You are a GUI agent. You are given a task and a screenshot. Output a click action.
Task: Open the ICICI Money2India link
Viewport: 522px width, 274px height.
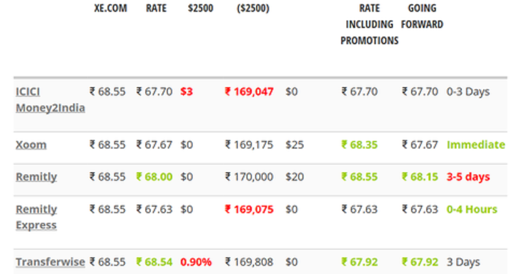click(x=50, y=100)
